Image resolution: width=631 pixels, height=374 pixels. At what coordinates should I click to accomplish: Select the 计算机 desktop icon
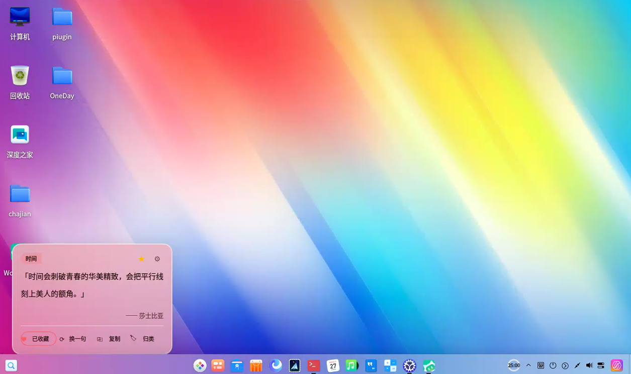pos(20,24)
